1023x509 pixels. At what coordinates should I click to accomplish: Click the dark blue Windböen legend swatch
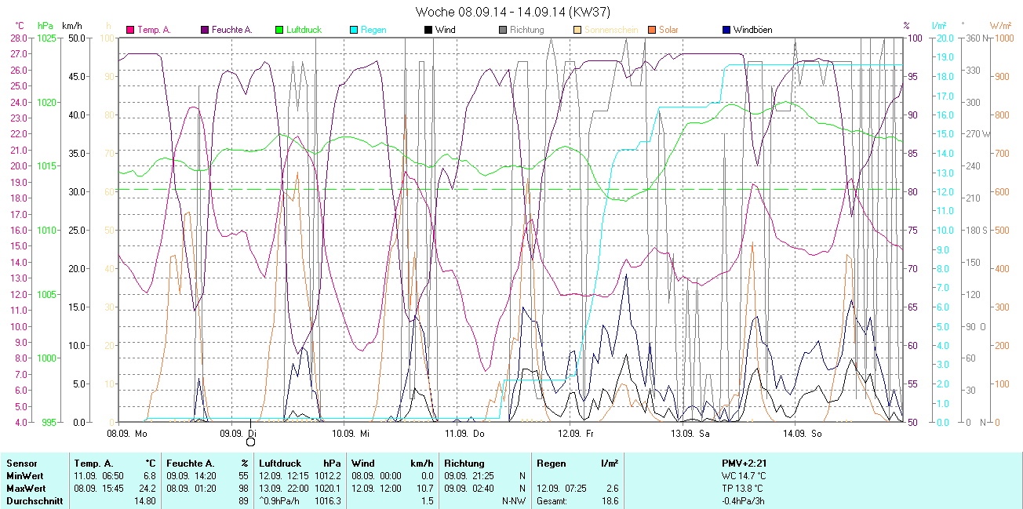click(726, 30)
